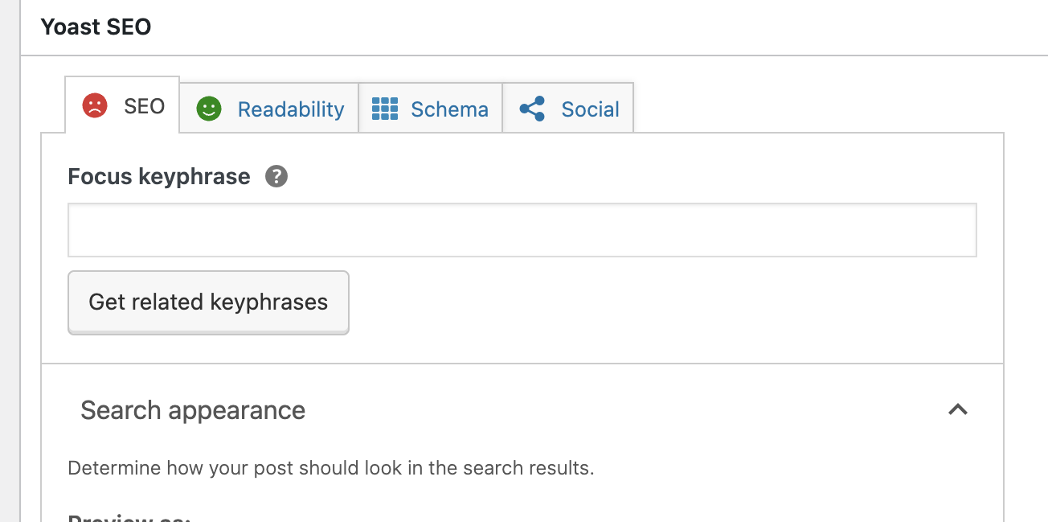Click inside the Focus keyphrase input field
1048x522 pixels.
coord(522,230)
